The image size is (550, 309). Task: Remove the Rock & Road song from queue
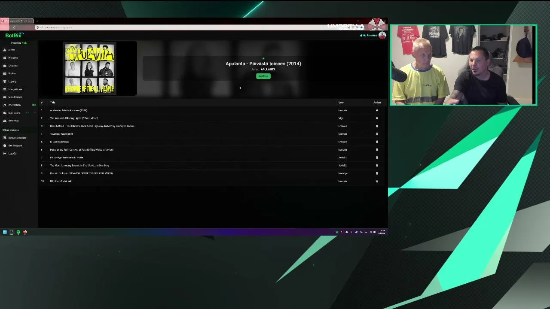(377, 126)
